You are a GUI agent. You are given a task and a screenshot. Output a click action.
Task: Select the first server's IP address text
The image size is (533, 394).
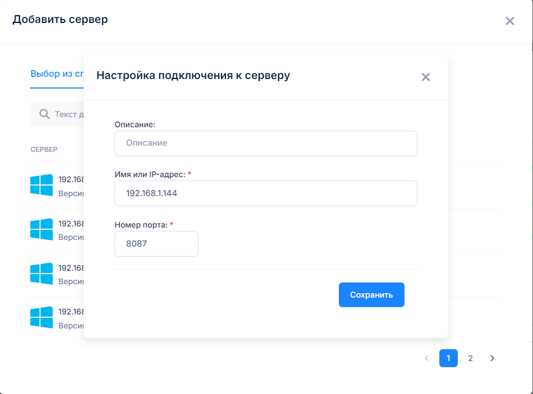(x=71, y=180)
